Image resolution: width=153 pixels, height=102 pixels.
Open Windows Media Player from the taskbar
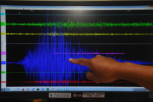(x=18, y=90)
